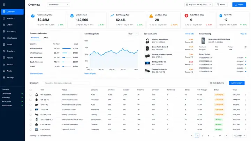Click the Out of Stock SKUs alert icon
251x141 pixels.
tap(186, 16)
